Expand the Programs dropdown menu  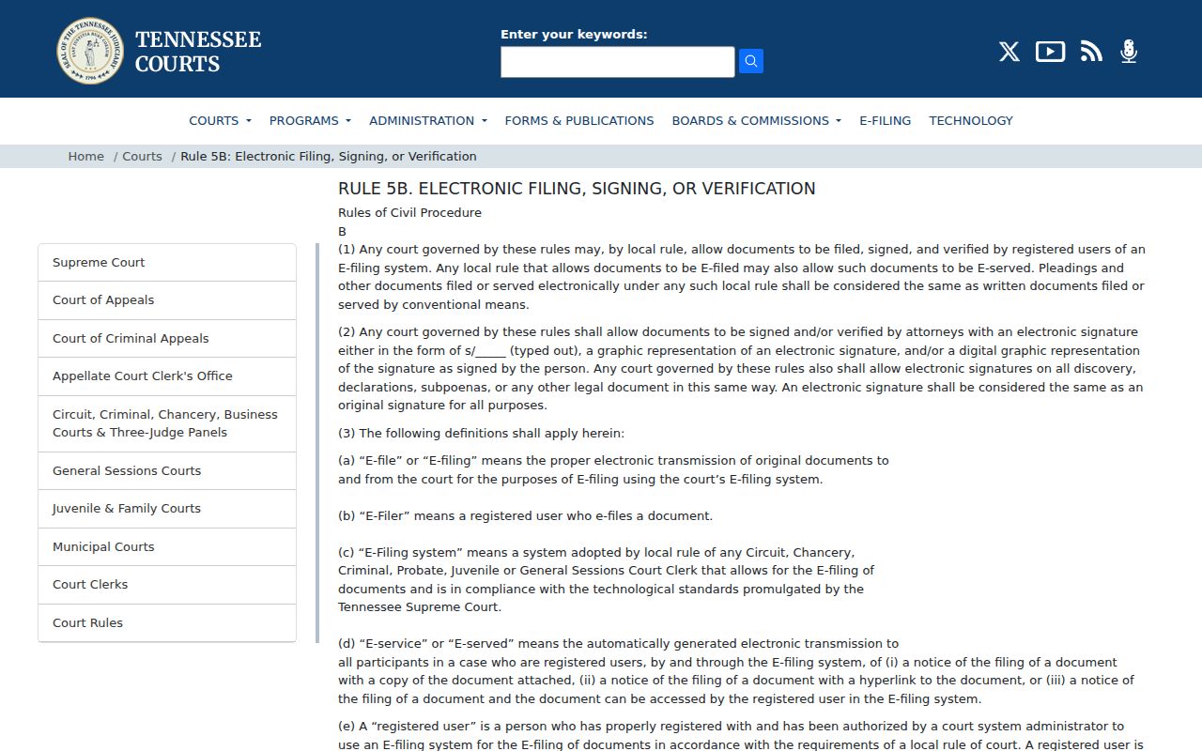(x=310, y=120)
